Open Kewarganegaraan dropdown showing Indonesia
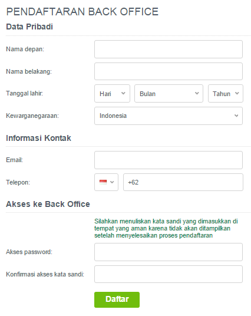 point(169,116)
